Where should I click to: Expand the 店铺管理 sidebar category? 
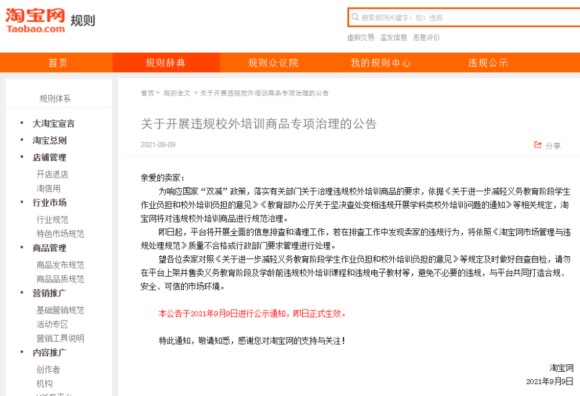[51, 157]
